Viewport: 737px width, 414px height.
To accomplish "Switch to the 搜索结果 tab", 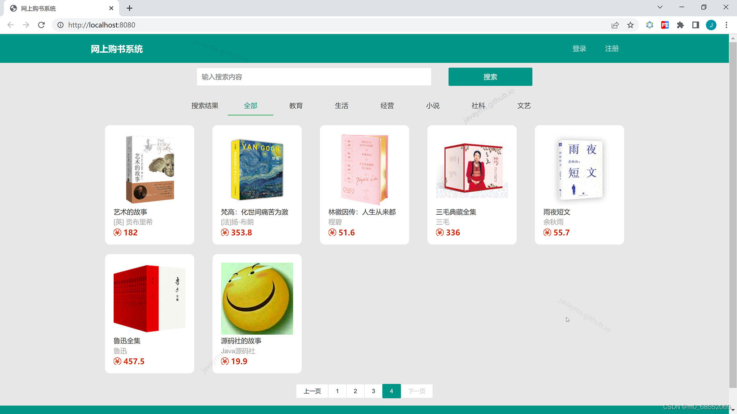I will (x=205, y=105).
